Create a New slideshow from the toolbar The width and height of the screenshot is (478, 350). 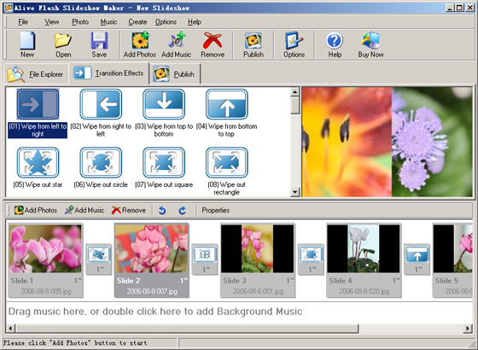click(27, 44)
